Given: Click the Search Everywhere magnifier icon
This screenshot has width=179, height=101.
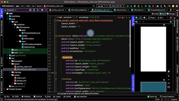Looking at the screenshot, I should (x=169, y=6).
